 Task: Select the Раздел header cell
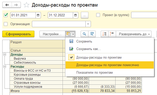(x=36, y=44)
